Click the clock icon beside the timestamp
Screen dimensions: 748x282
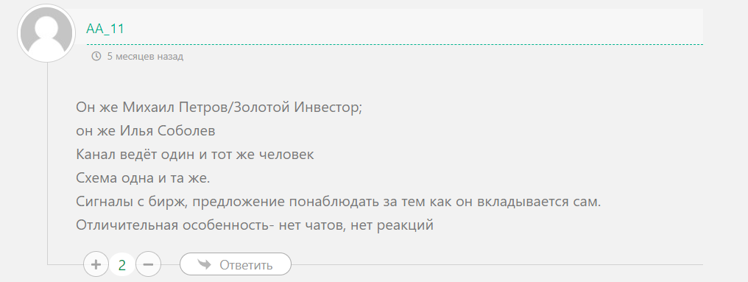96,56
